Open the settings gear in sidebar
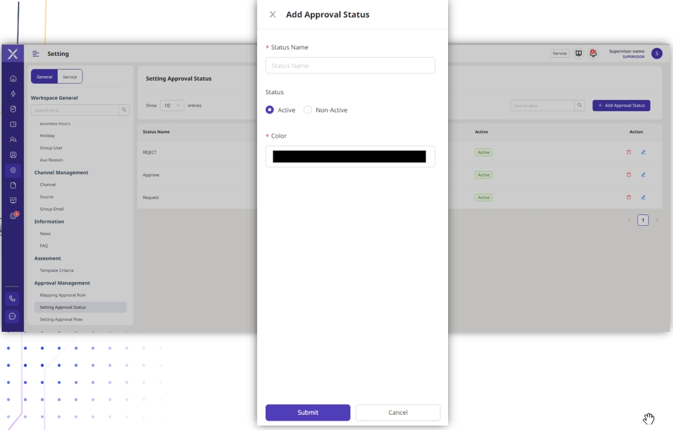Image resolution: width=673 pixels, height=430 pixels. click(13, 170)
